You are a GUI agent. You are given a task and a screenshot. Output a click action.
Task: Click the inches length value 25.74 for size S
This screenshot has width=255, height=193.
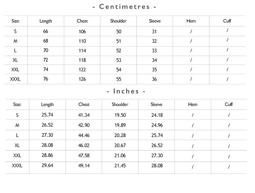(47, 115)
